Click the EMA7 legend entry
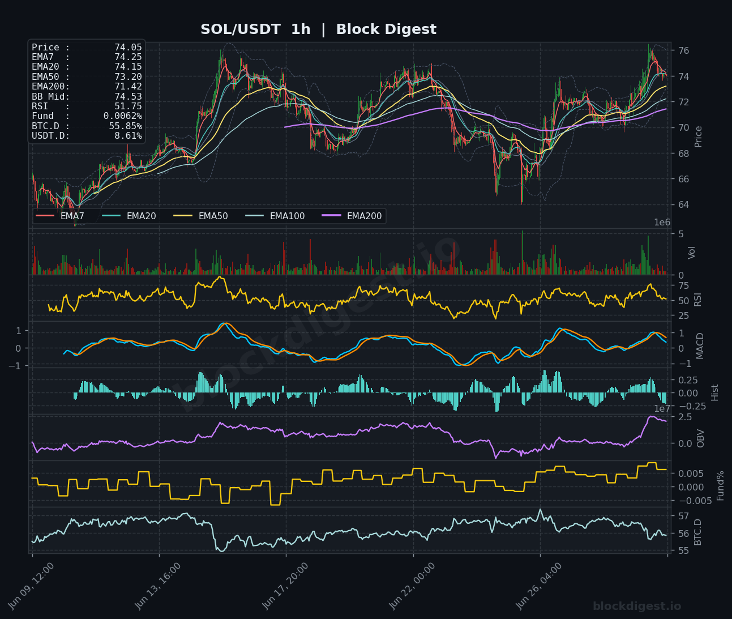732x619 pixels. [x=60, y=216]
